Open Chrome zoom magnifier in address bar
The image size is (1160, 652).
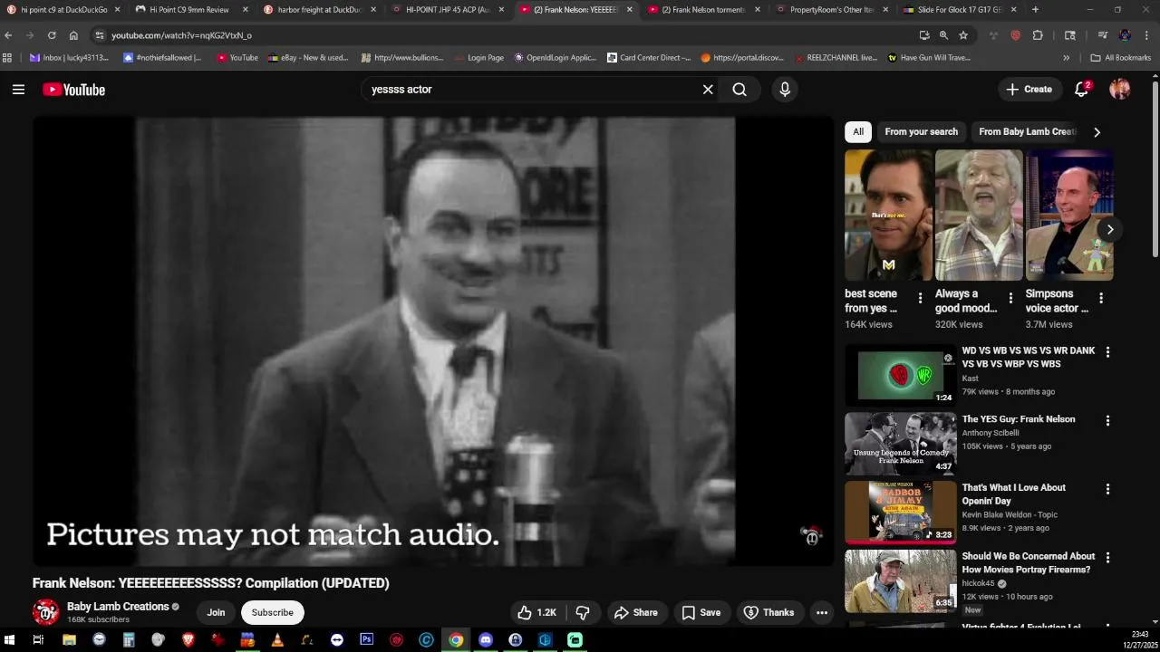tap(943, 35)
